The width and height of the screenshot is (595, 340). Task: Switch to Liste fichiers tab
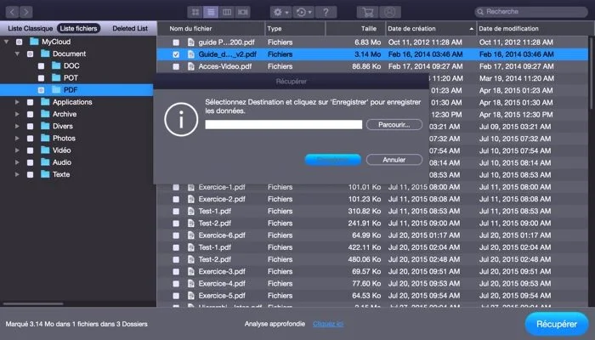pos(78,28)
